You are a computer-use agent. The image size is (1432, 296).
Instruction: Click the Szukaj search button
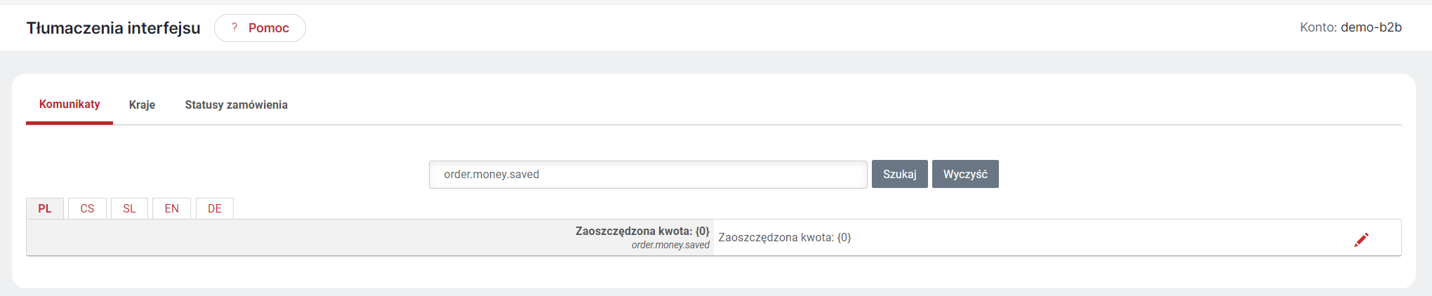(x=900, y=174)
